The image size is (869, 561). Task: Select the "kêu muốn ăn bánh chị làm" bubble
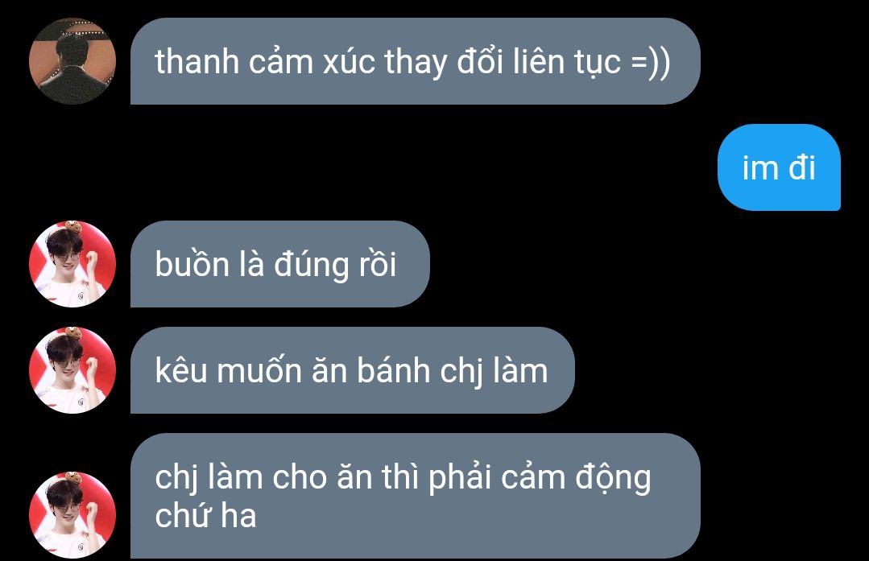pos(353,370)
